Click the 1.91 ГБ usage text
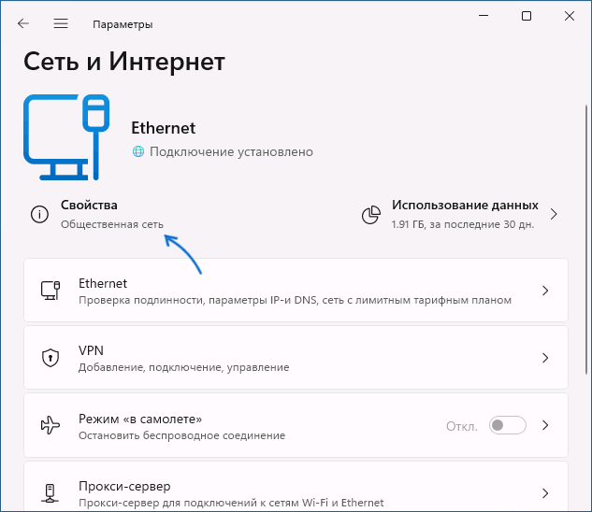The height and width of the screenshot is (512, 592). tap(463, 224)
